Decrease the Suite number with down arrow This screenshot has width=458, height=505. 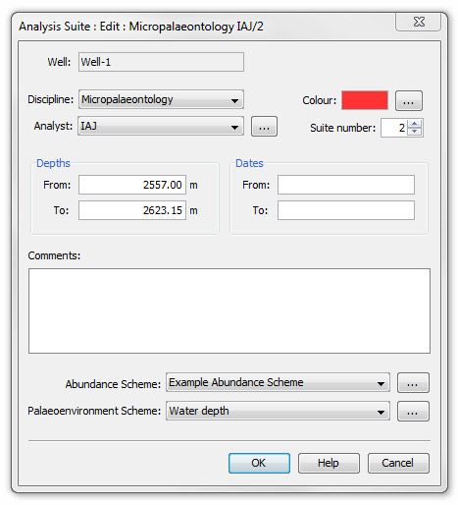click(415, 132)
